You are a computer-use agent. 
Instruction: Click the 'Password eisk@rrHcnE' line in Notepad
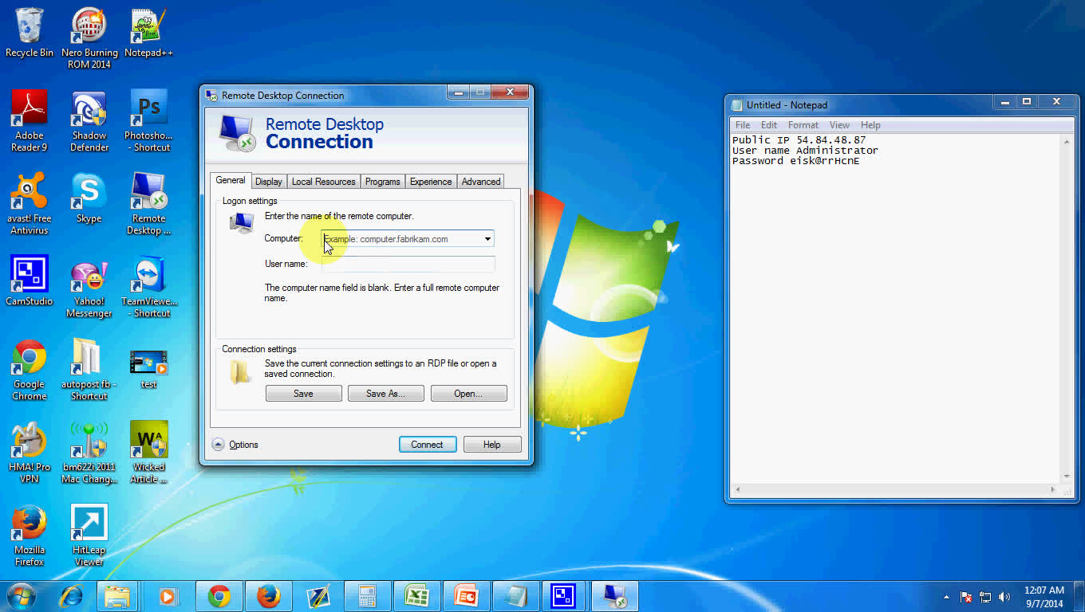tap(795, 161)
